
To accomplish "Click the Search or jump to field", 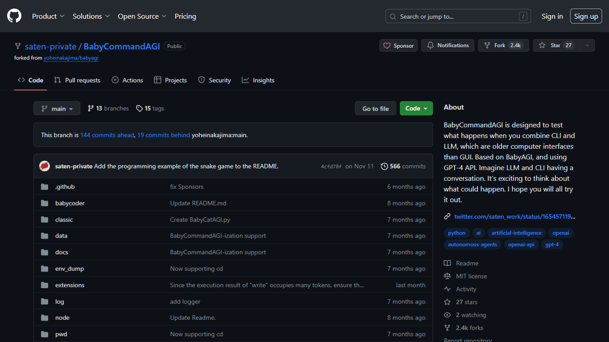I will tap(458, 17).
